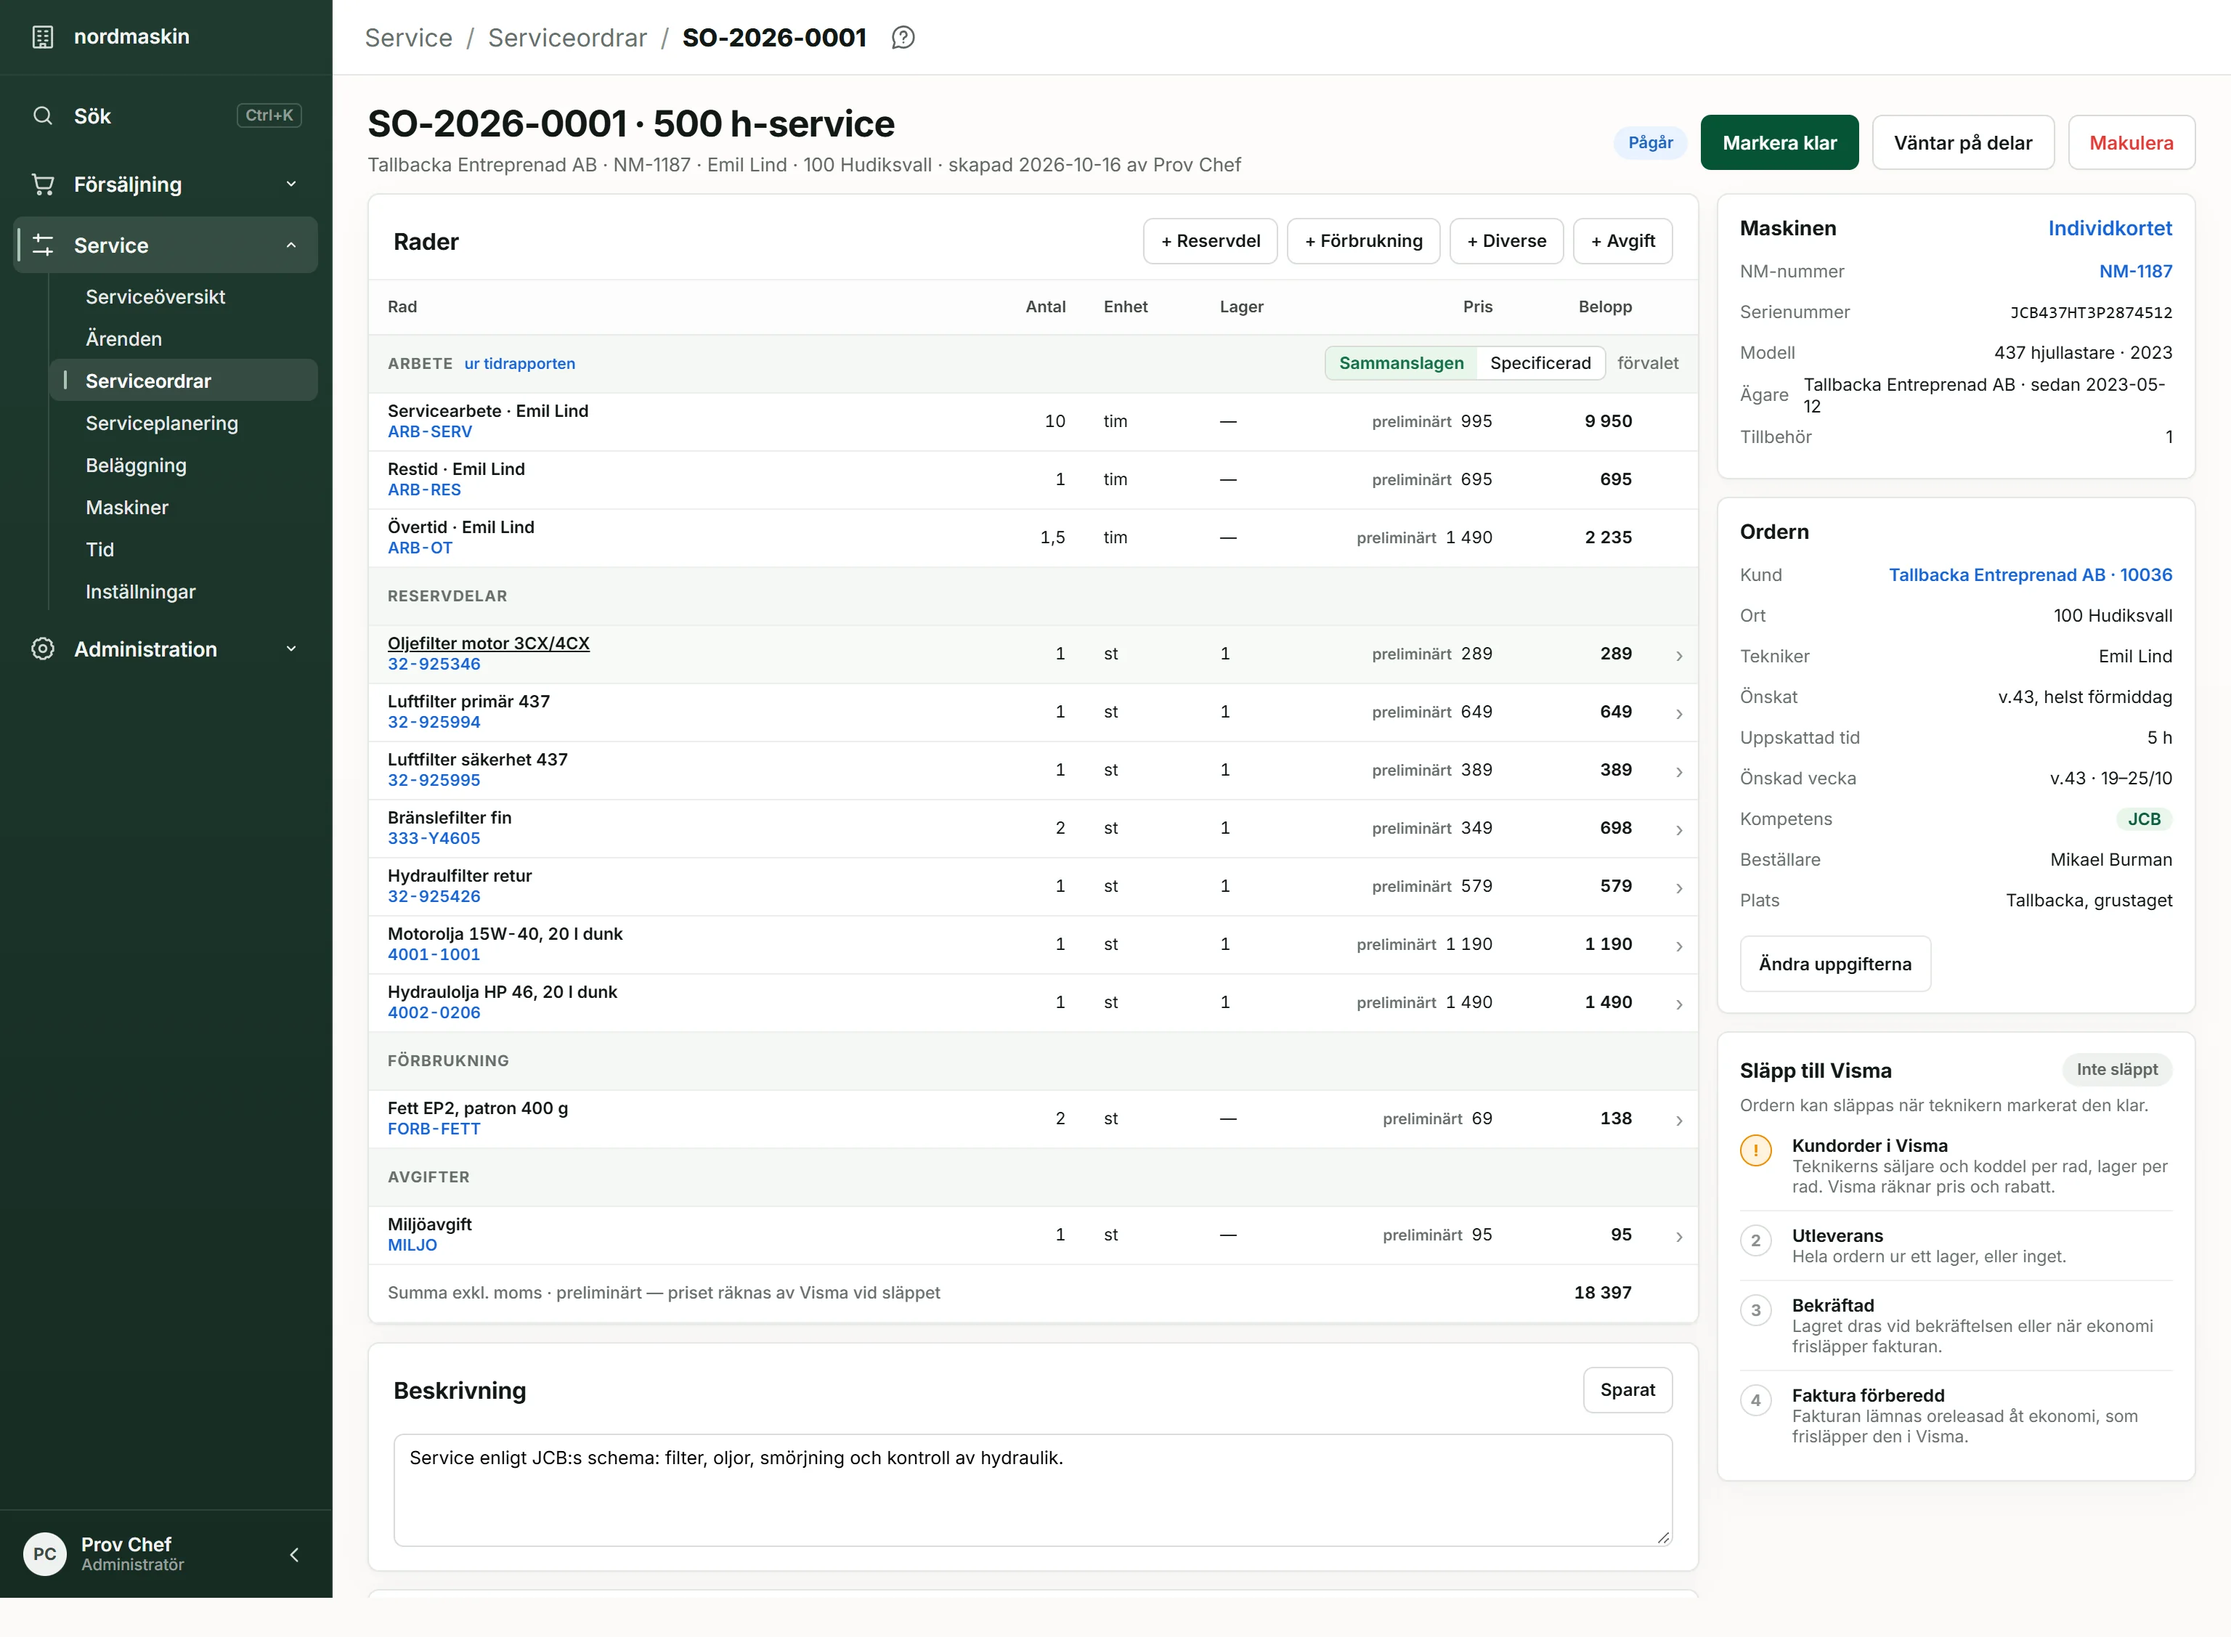
Task: Click the Administration gear icon
Action: 43,649
